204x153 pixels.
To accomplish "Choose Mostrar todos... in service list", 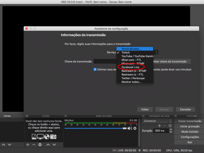I will click(x=135, y=82).
